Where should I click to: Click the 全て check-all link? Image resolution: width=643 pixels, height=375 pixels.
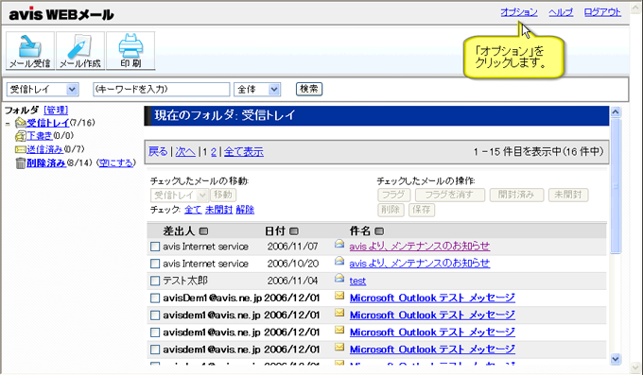pyautogui.click(x=193, y=210)
